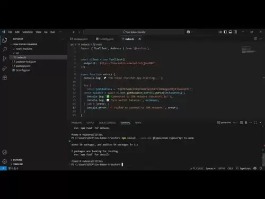Open the File menu
The width and height of the screenshot is (265, 199).
point(10,32)
